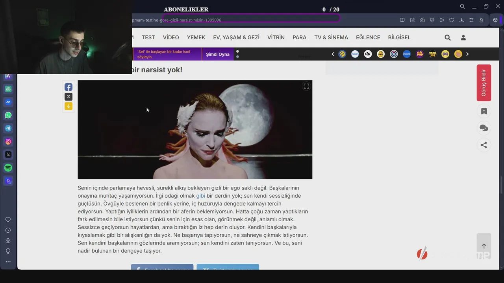504x283 pixels.
Task: Follow the 'gibi' hyperlink in the paragraph
Action: click(200, 196)
